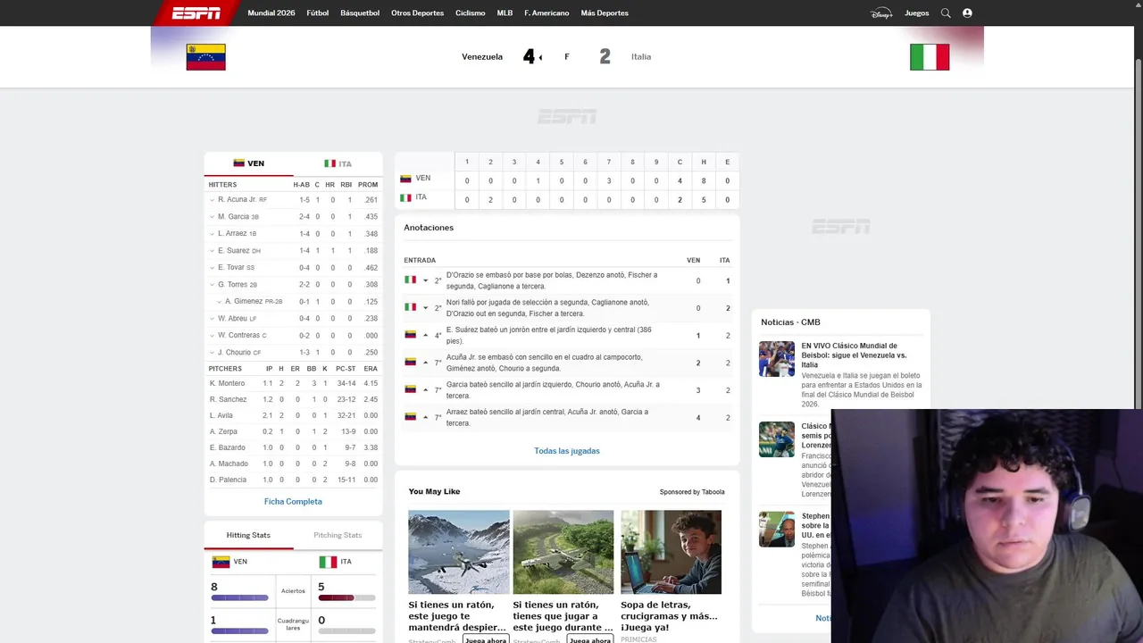Click the 'Anotaciones' section heading

coord(429,228)
